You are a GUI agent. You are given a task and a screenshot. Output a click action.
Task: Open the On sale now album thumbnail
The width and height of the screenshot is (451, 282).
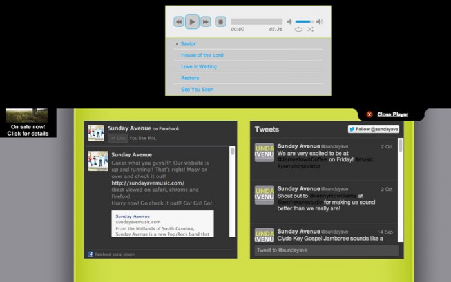point(27,116)
